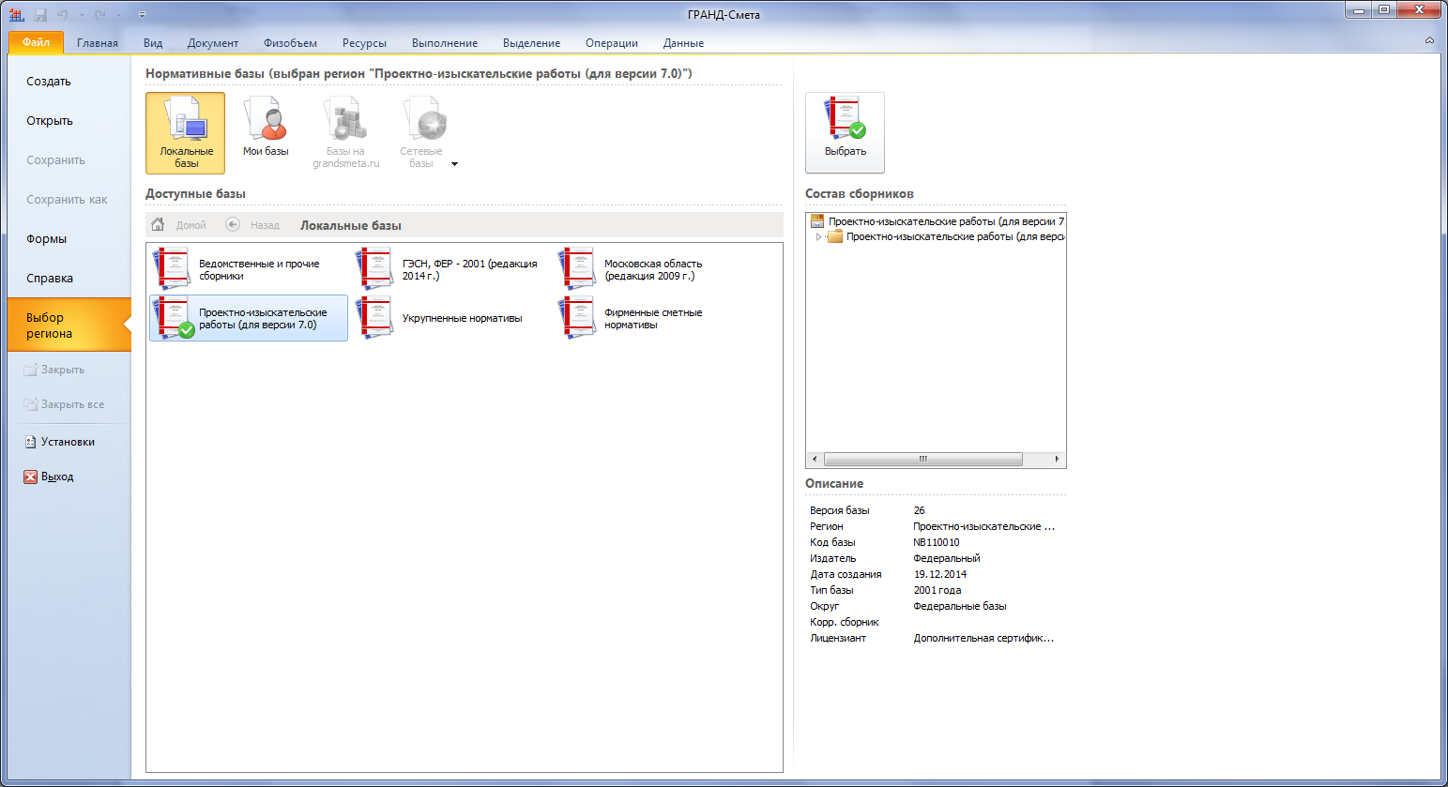The width and height of the screenshot is (1448, 787).
Task: Click Сохранить как in the backstage menu
Action: click(69, 200)
